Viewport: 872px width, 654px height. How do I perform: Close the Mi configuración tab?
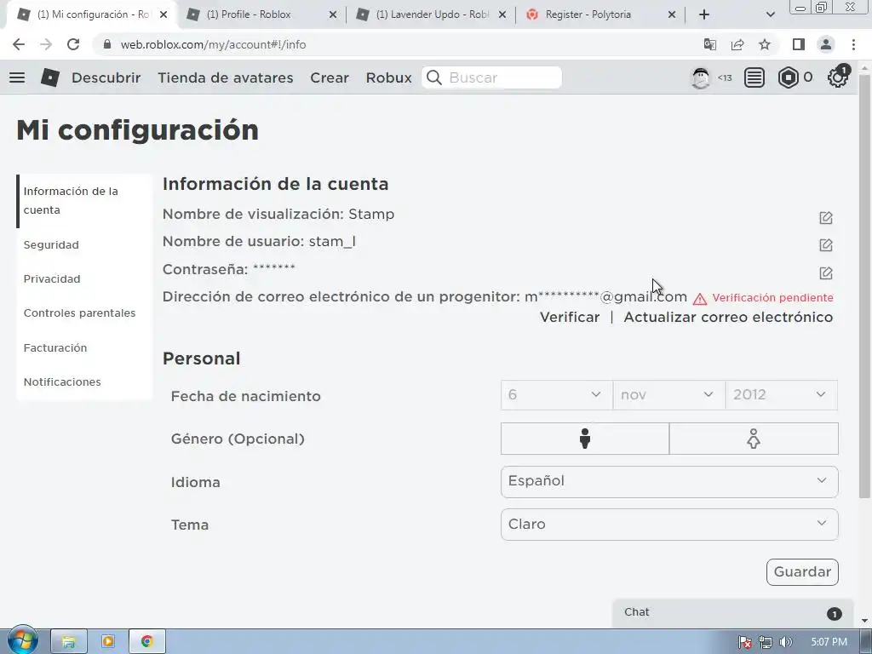(x=163, y=14)
